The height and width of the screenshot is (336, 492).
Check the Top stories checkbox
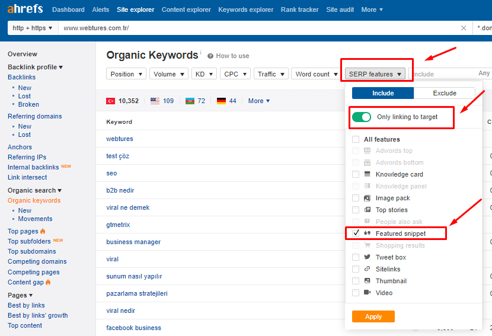click(x=356, y=210)
